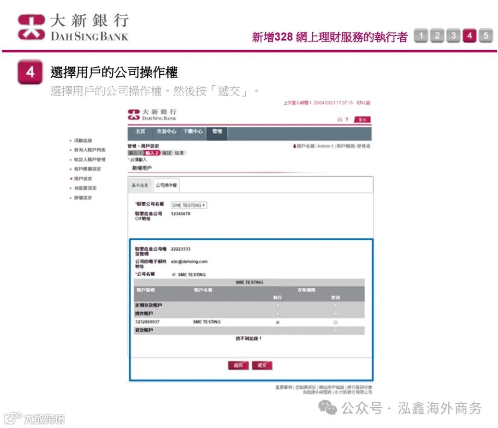
Task: Jump to guide step 1 indicator
Action: (421, 35)
